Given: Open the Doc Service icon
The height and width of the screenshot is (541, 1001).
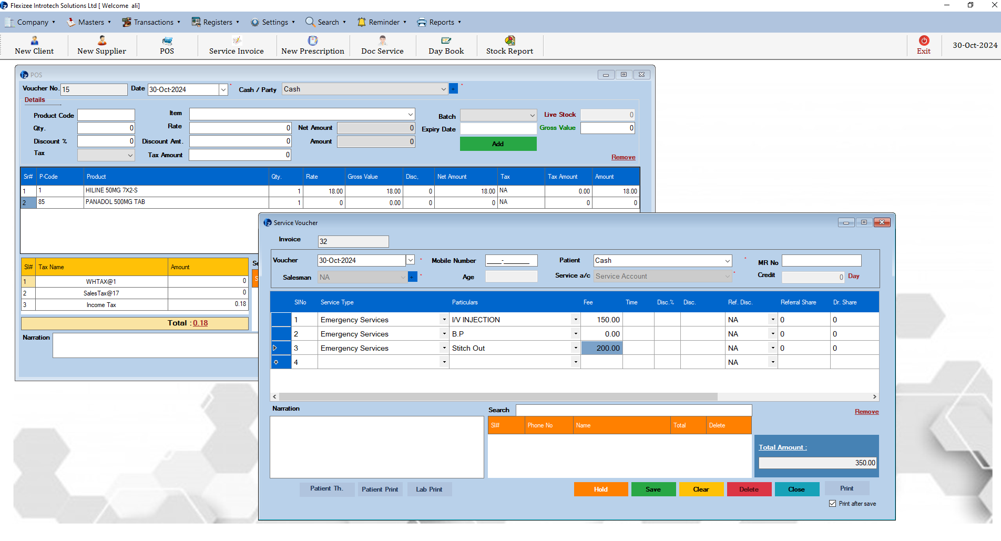Looking at the screenshot, I should tap(382, 41).
